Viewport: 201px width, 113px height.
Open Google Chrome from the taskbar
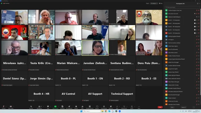coord(106,111)
